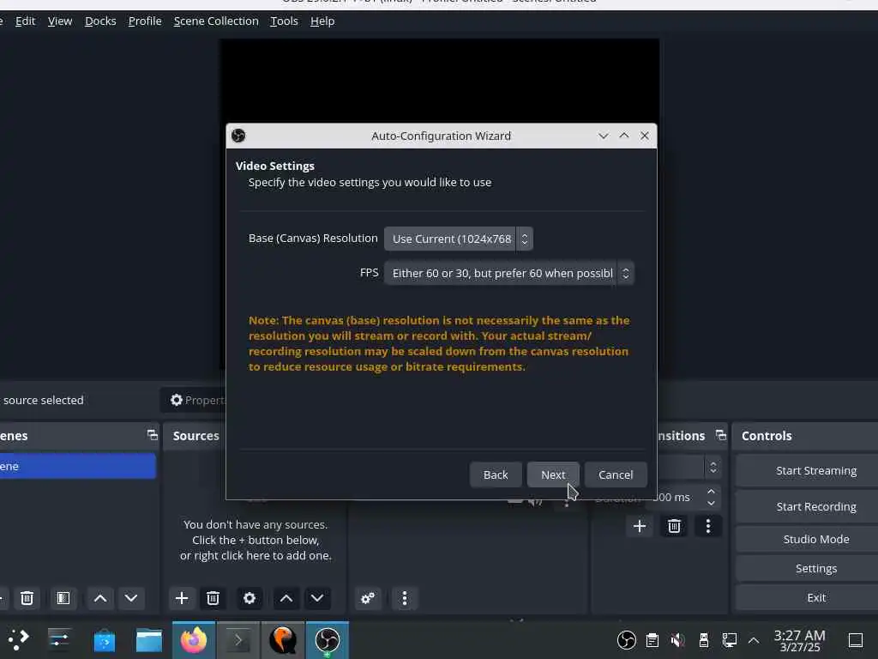Move the source up in the Sources list

[286, 598]
